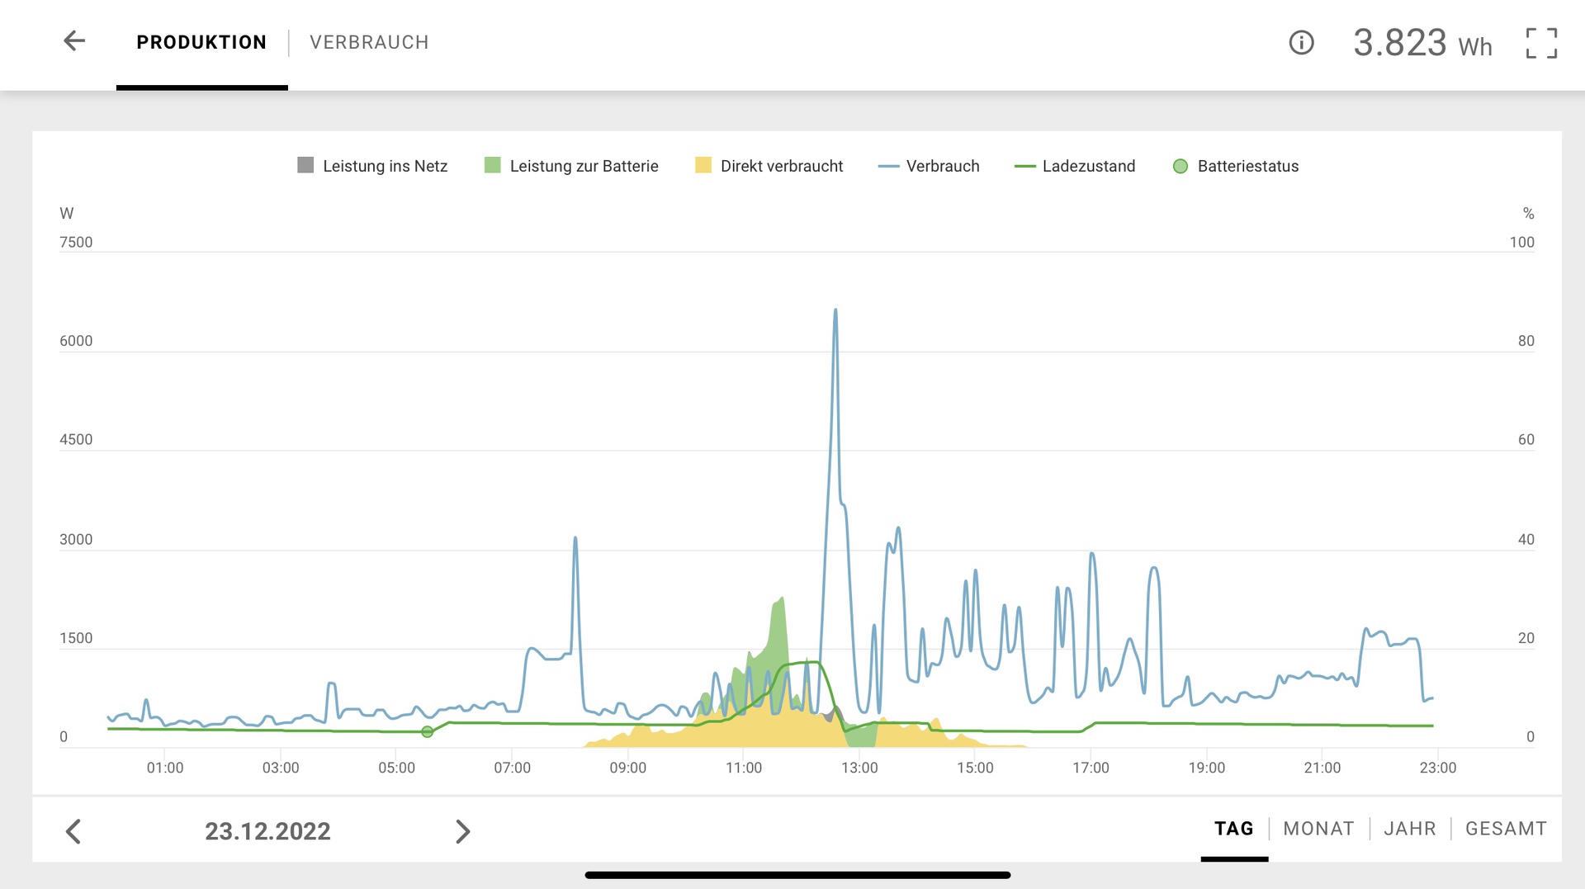Click the yellow Direkt verbraucht swatch
1585x889 pixels.
[703, 166]
